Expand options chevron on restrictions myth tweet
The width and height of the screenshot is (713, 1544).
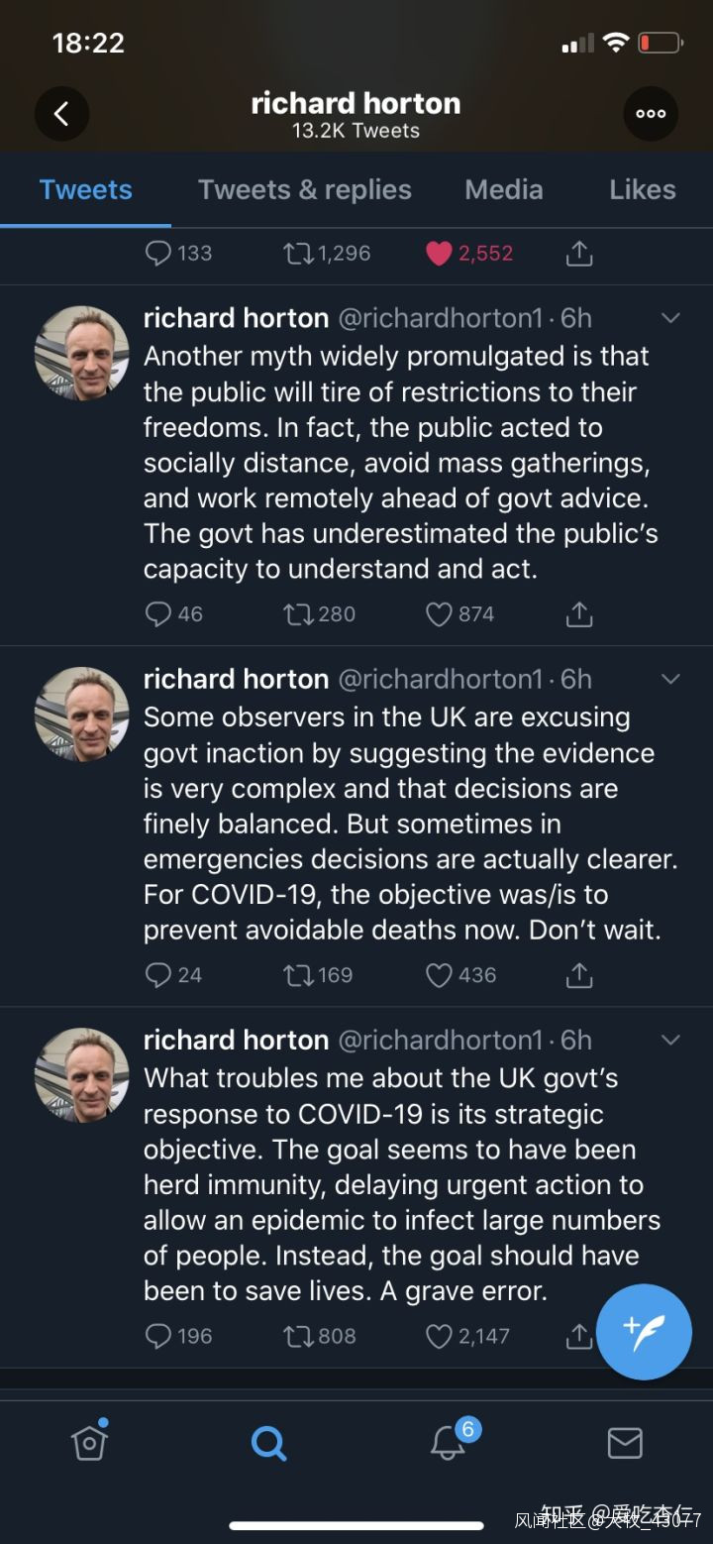pyautogui.click(x=670, y=318)
